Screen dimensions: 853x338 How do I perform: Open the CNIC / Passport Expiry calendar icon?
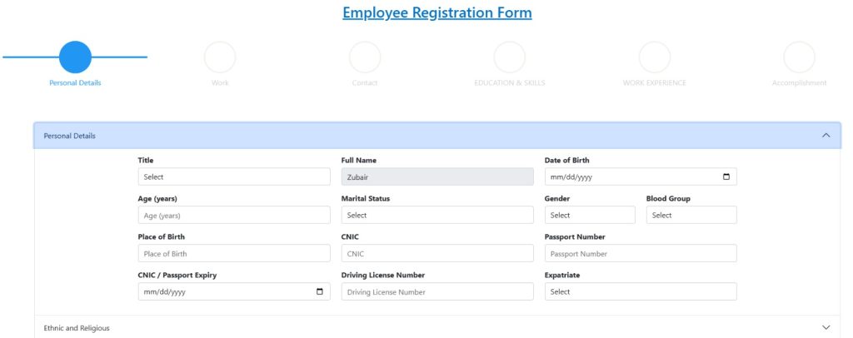[320, 292]
